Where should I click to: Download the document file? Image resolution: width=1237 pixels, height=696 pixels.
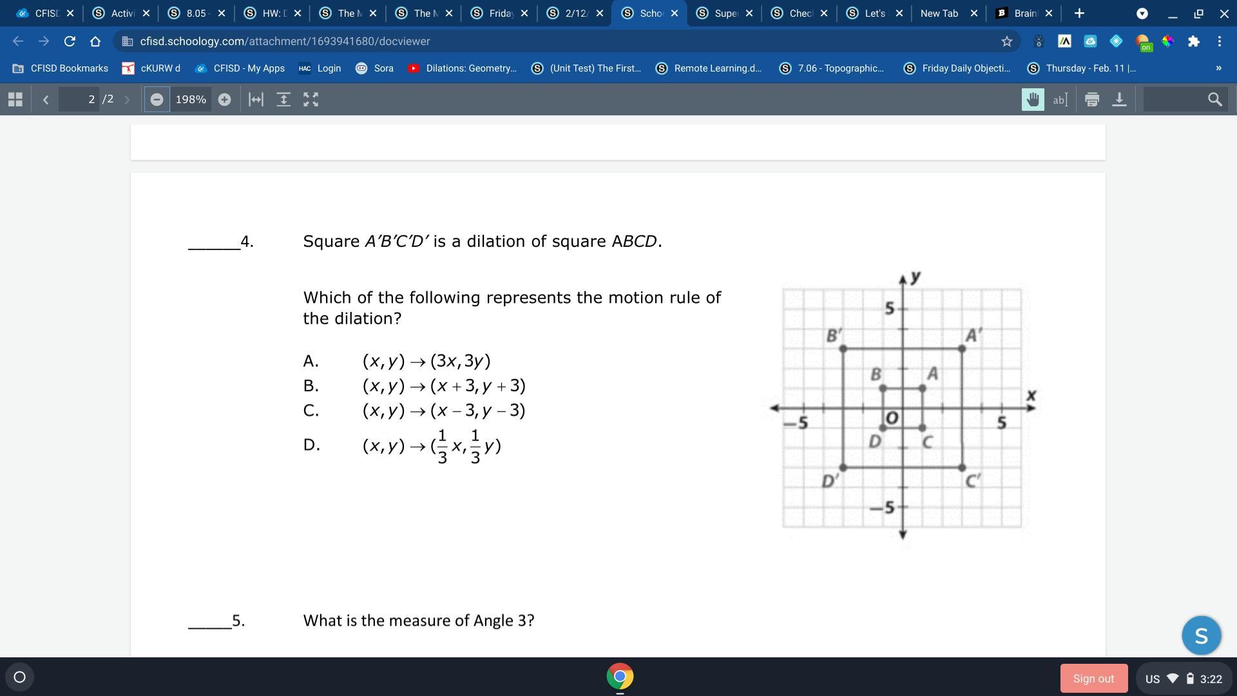(1119, 99)
